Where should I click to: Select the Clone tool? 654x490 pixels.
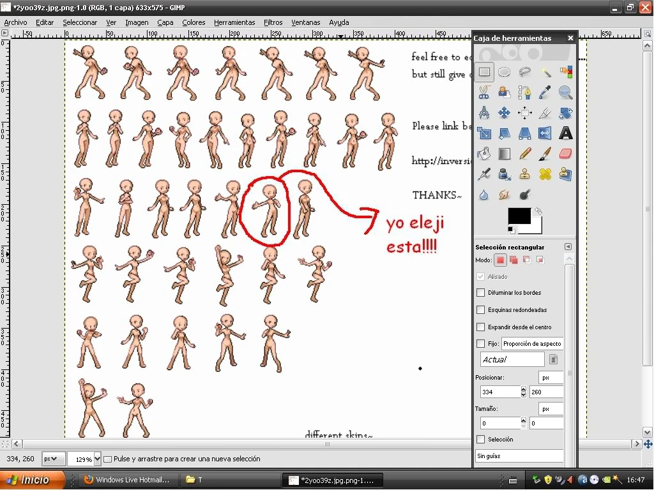(x=525, y=174)
